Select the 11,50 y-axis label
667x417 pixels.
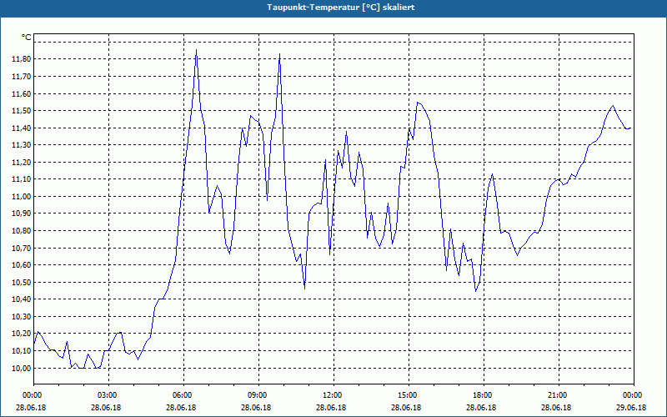(22, 111)
